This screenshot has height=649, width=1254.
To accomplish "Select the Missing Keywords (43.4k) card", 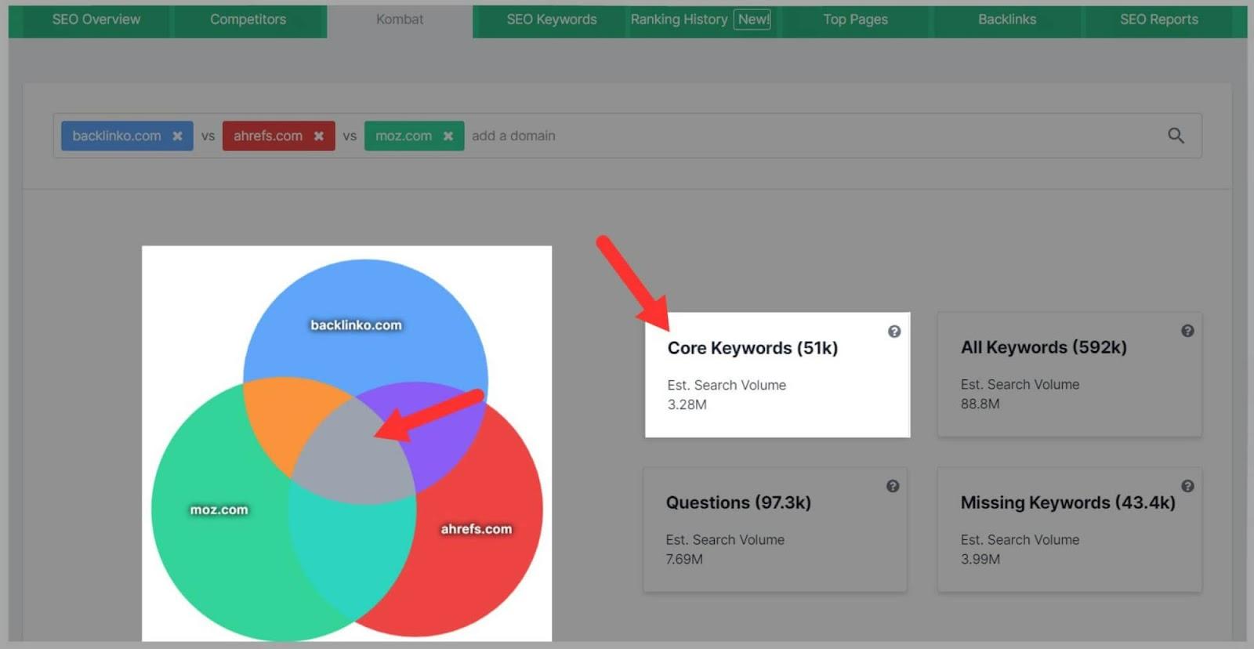I will 1069,530.
